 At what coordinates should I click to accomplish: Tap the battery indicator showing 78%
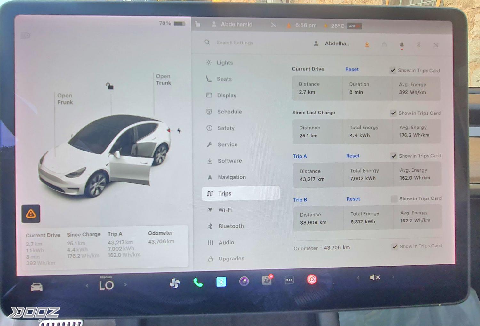[172, 23]
